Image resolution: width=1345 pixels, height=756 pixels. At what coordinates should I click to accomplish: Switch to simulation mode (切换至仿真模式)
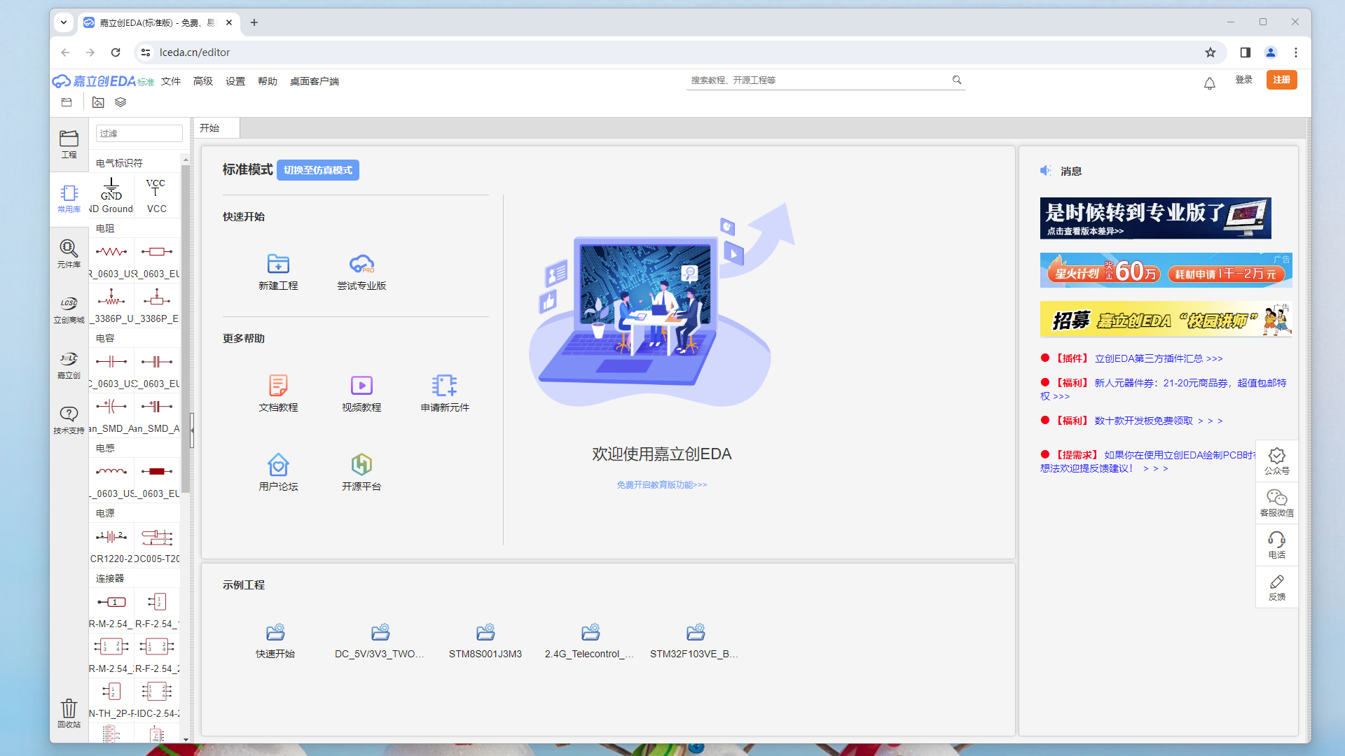click(x=318, y=170)
